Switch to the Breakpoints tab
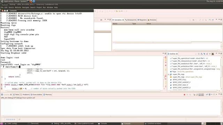This screenshot has height=125, width=223. tap(131, 20)
